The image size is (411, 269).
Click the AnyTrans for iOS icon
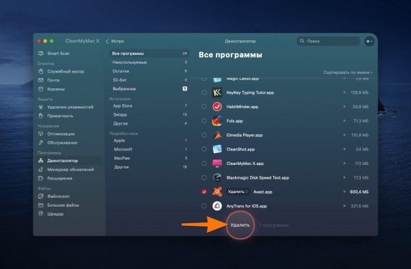[x=217, y=206]
